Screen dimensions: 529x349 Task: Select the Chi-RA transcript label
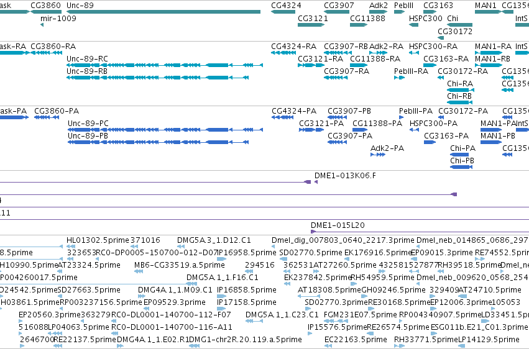(x=460, y=84)
